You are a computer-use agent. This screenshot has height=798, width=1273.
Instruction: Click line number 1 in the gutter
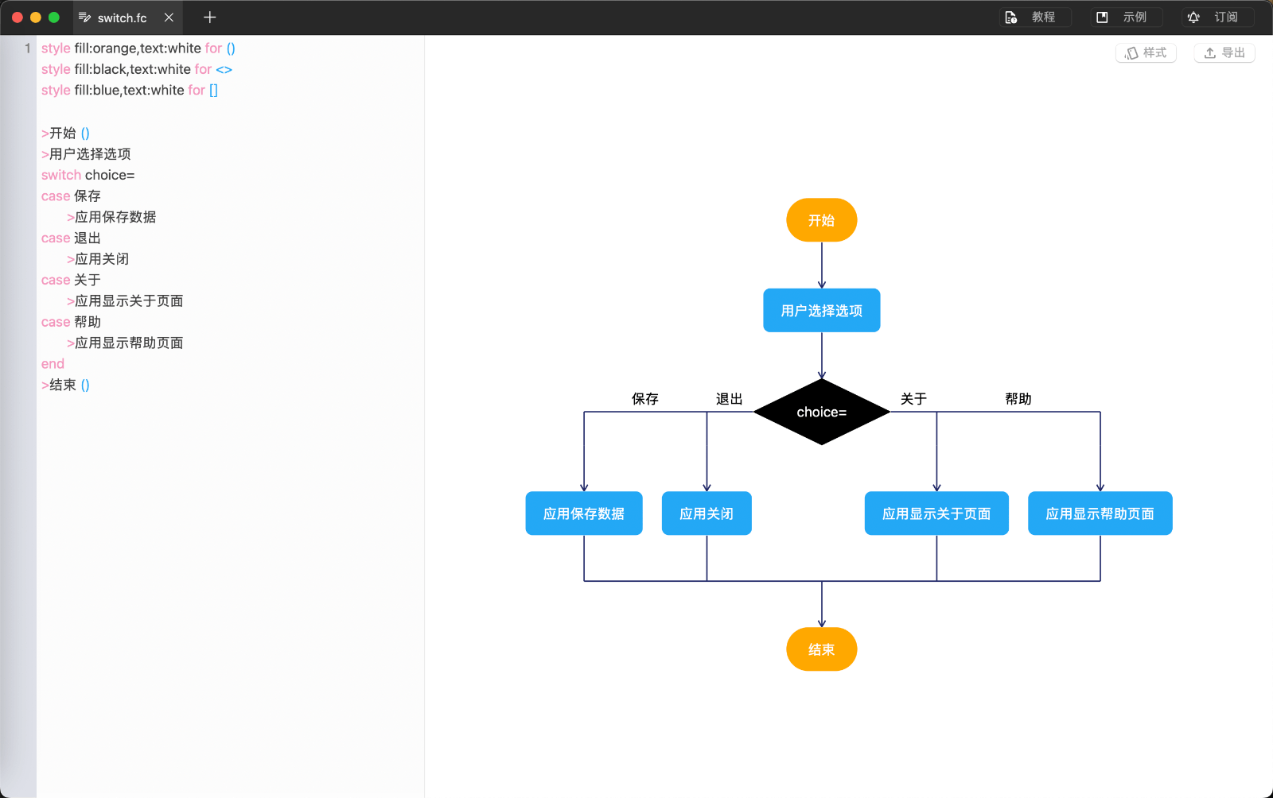click(28, 48)
